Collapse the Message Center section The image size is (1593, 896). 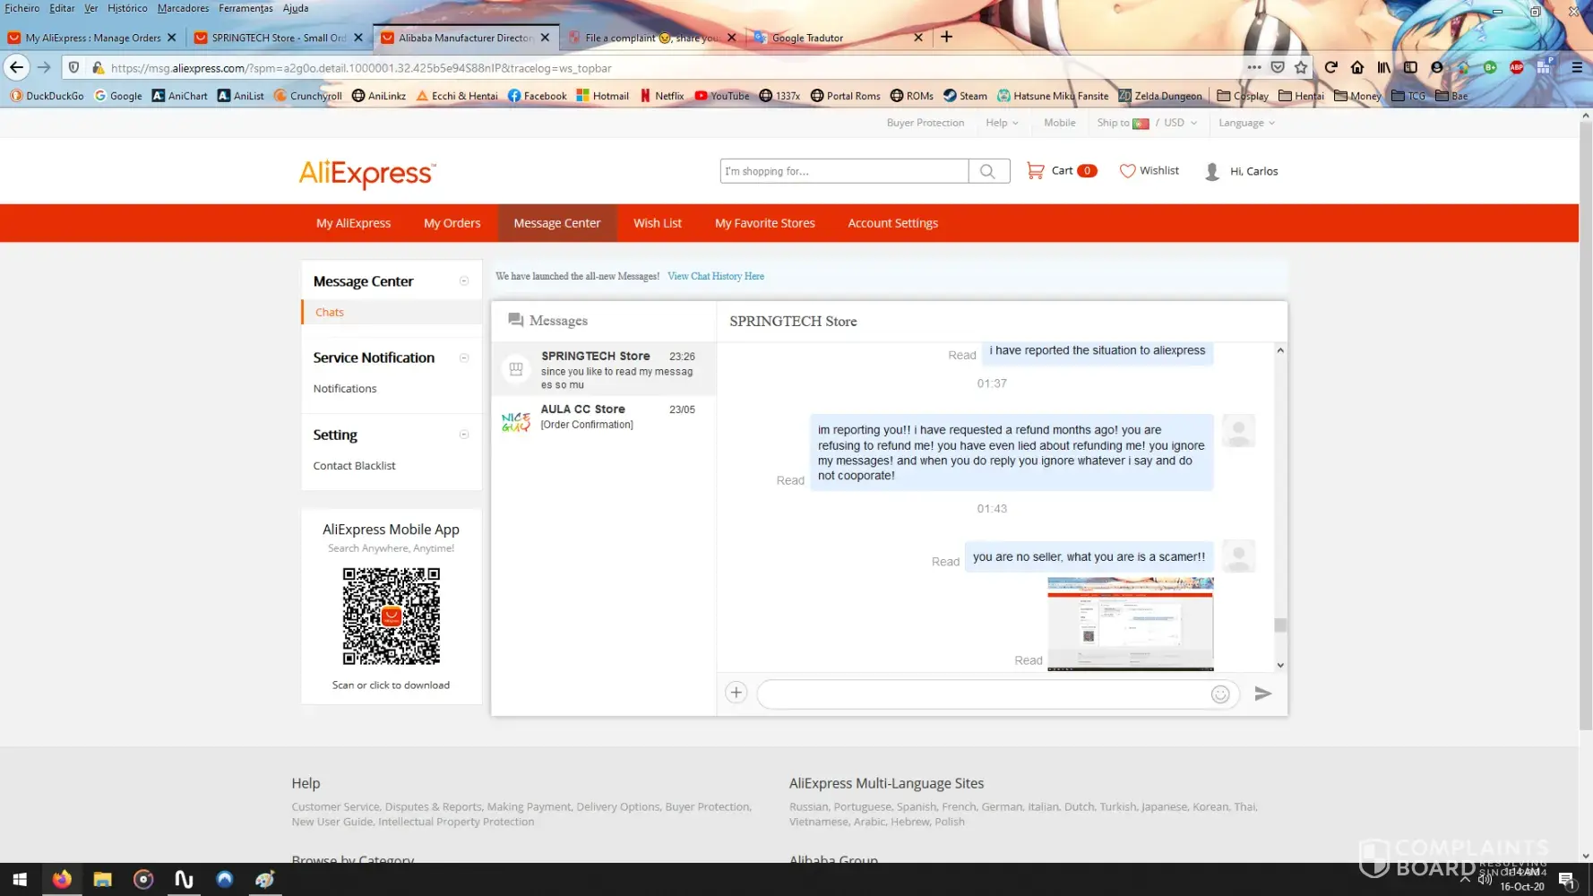click(464, 281)
